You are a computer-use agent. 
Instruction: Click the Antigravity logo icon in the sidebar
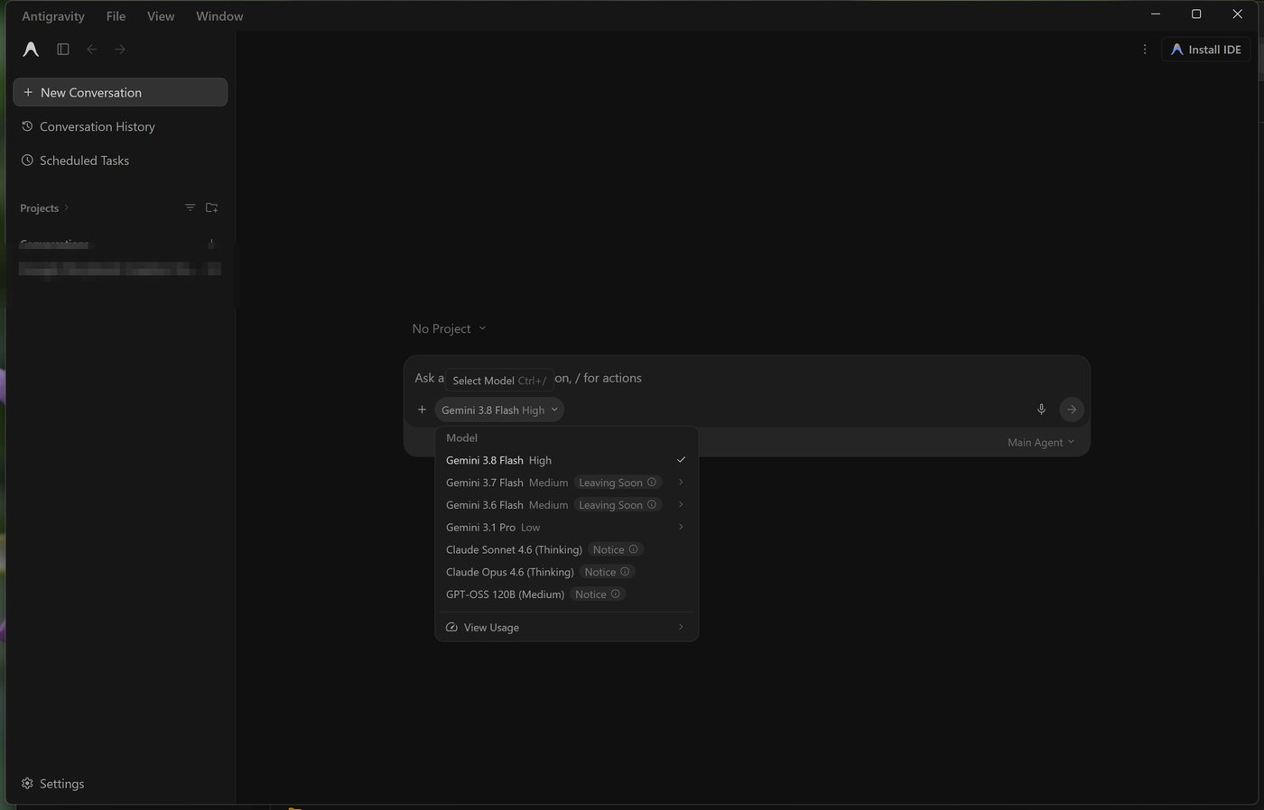coord(31,50)
